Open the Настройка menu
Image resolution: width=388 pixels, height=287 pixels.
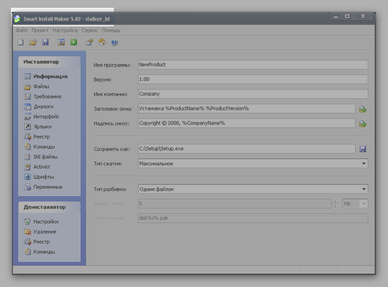(65, 30)
